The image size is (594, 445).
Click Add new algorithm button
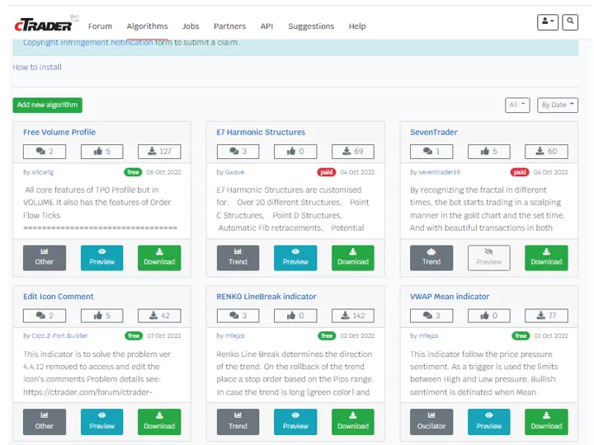[47, 105]
